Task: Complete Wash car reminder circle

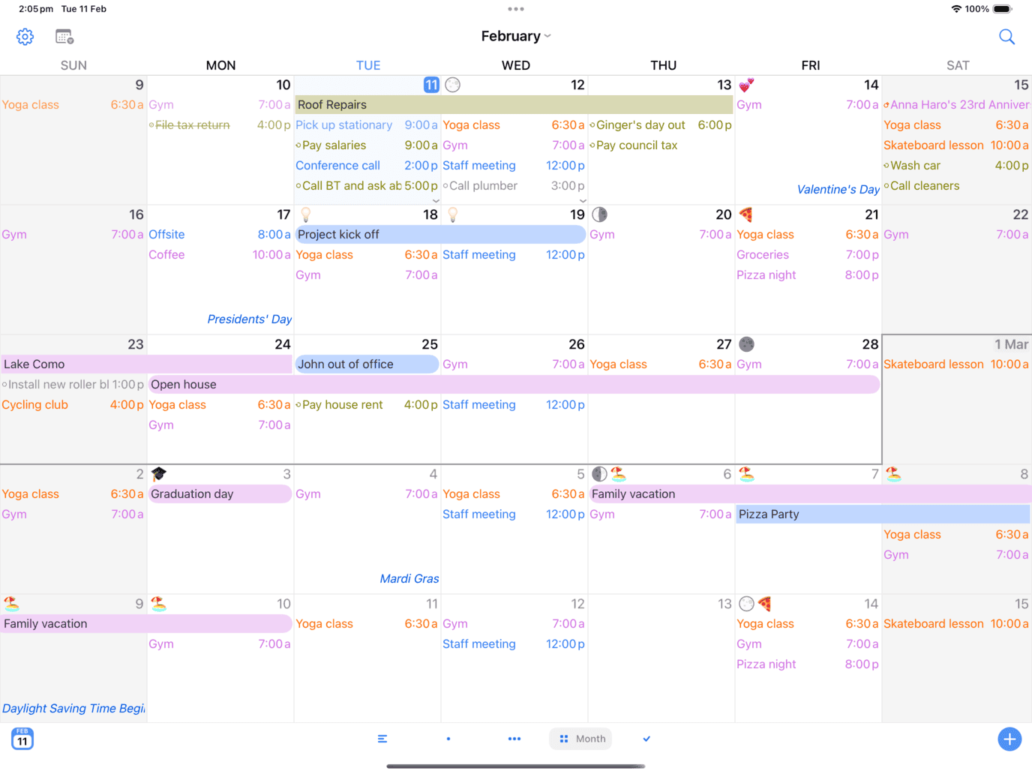Action: (x=886, y=166)
